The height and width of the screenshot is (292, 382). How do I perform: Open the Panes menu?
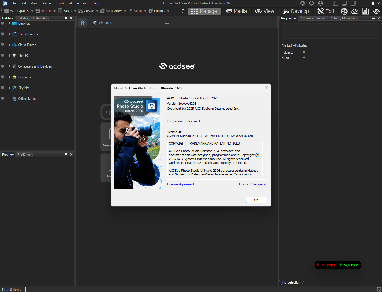(47, 3)
